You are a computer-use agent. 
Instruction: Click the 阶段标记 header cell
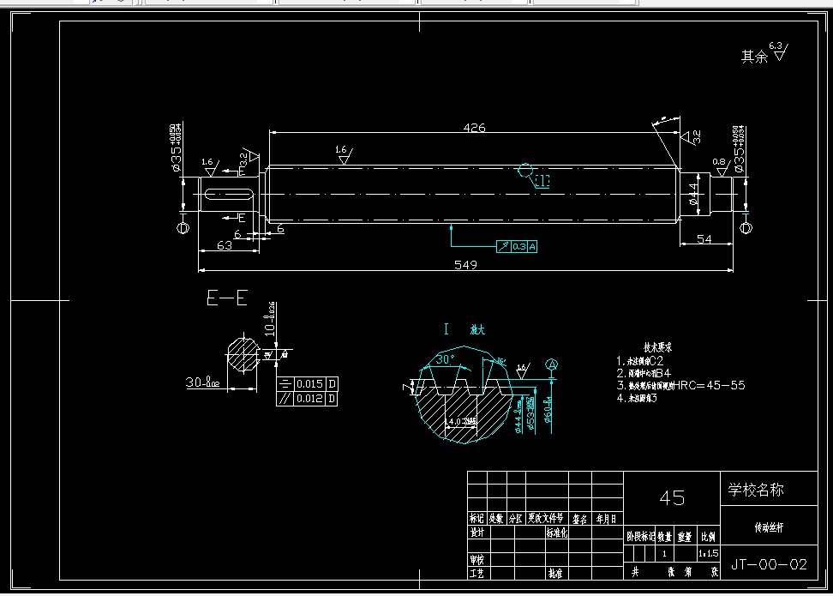point(640,537)
